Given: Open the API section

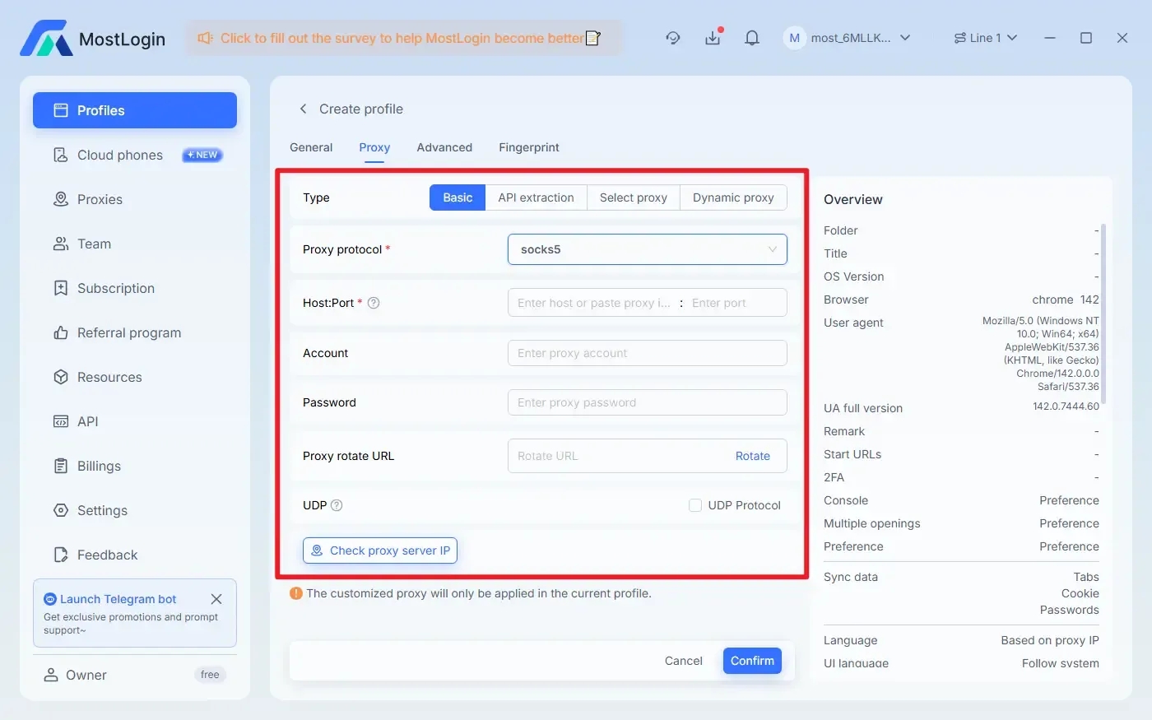Looking at the screenshot, I should (x=86, y=421).
